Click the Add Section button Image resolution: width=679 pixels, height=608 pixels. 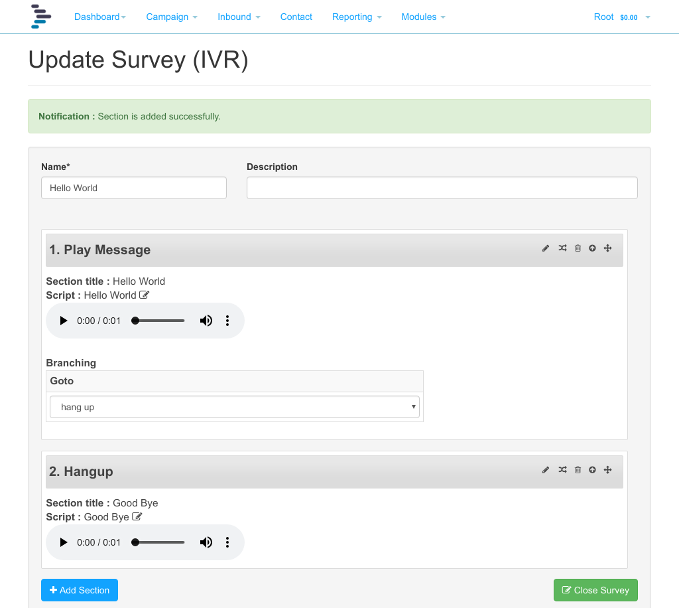[80, 590]
